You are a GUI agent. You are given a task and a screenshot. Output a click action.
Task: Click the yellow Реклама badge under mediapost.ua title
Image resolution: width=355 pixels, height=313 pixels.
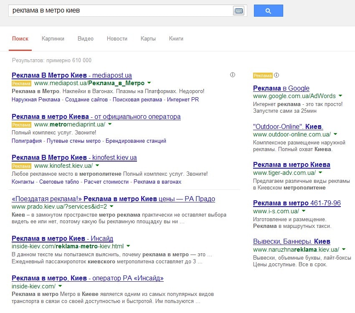pyautogui.click(x=21, y=83)
